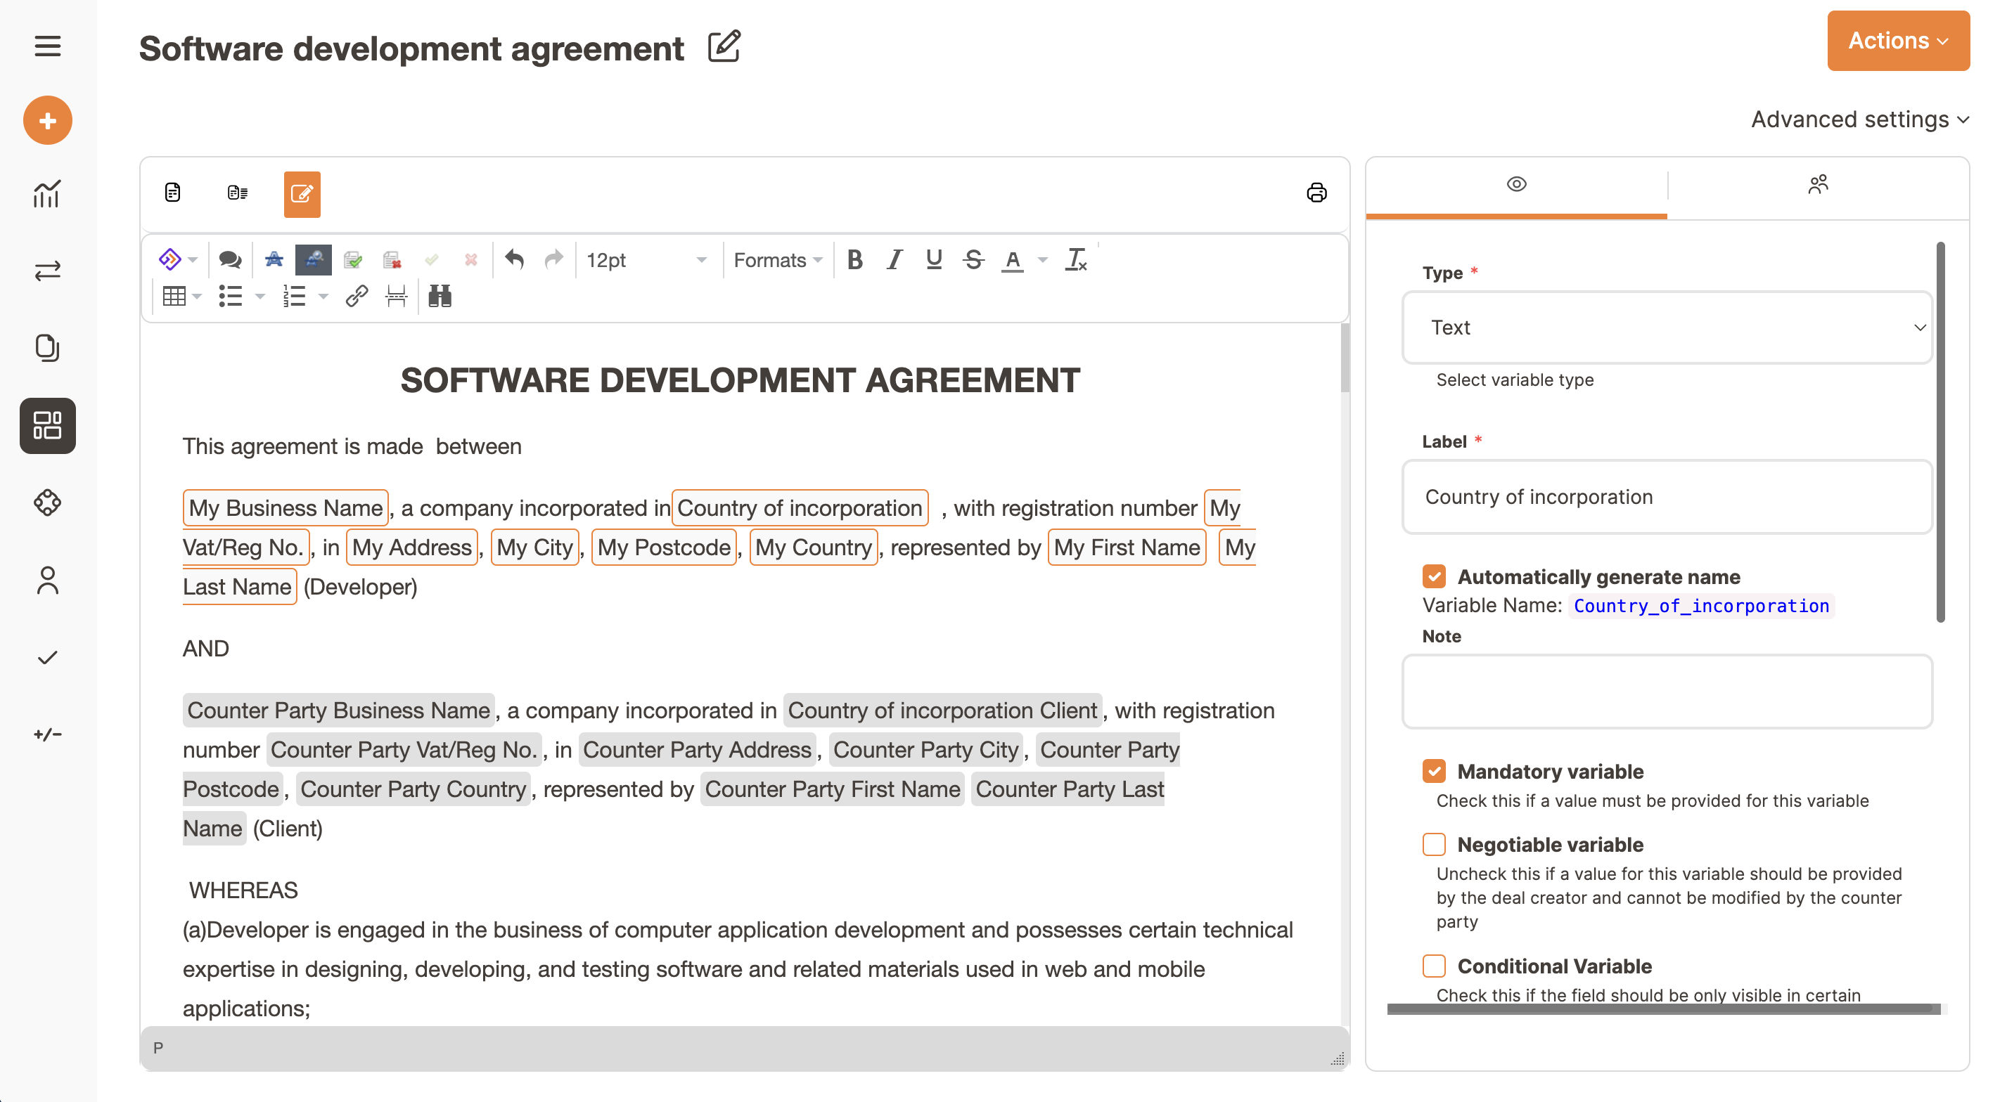
Task: Apply strikethrough formatting
Action: 974,259
